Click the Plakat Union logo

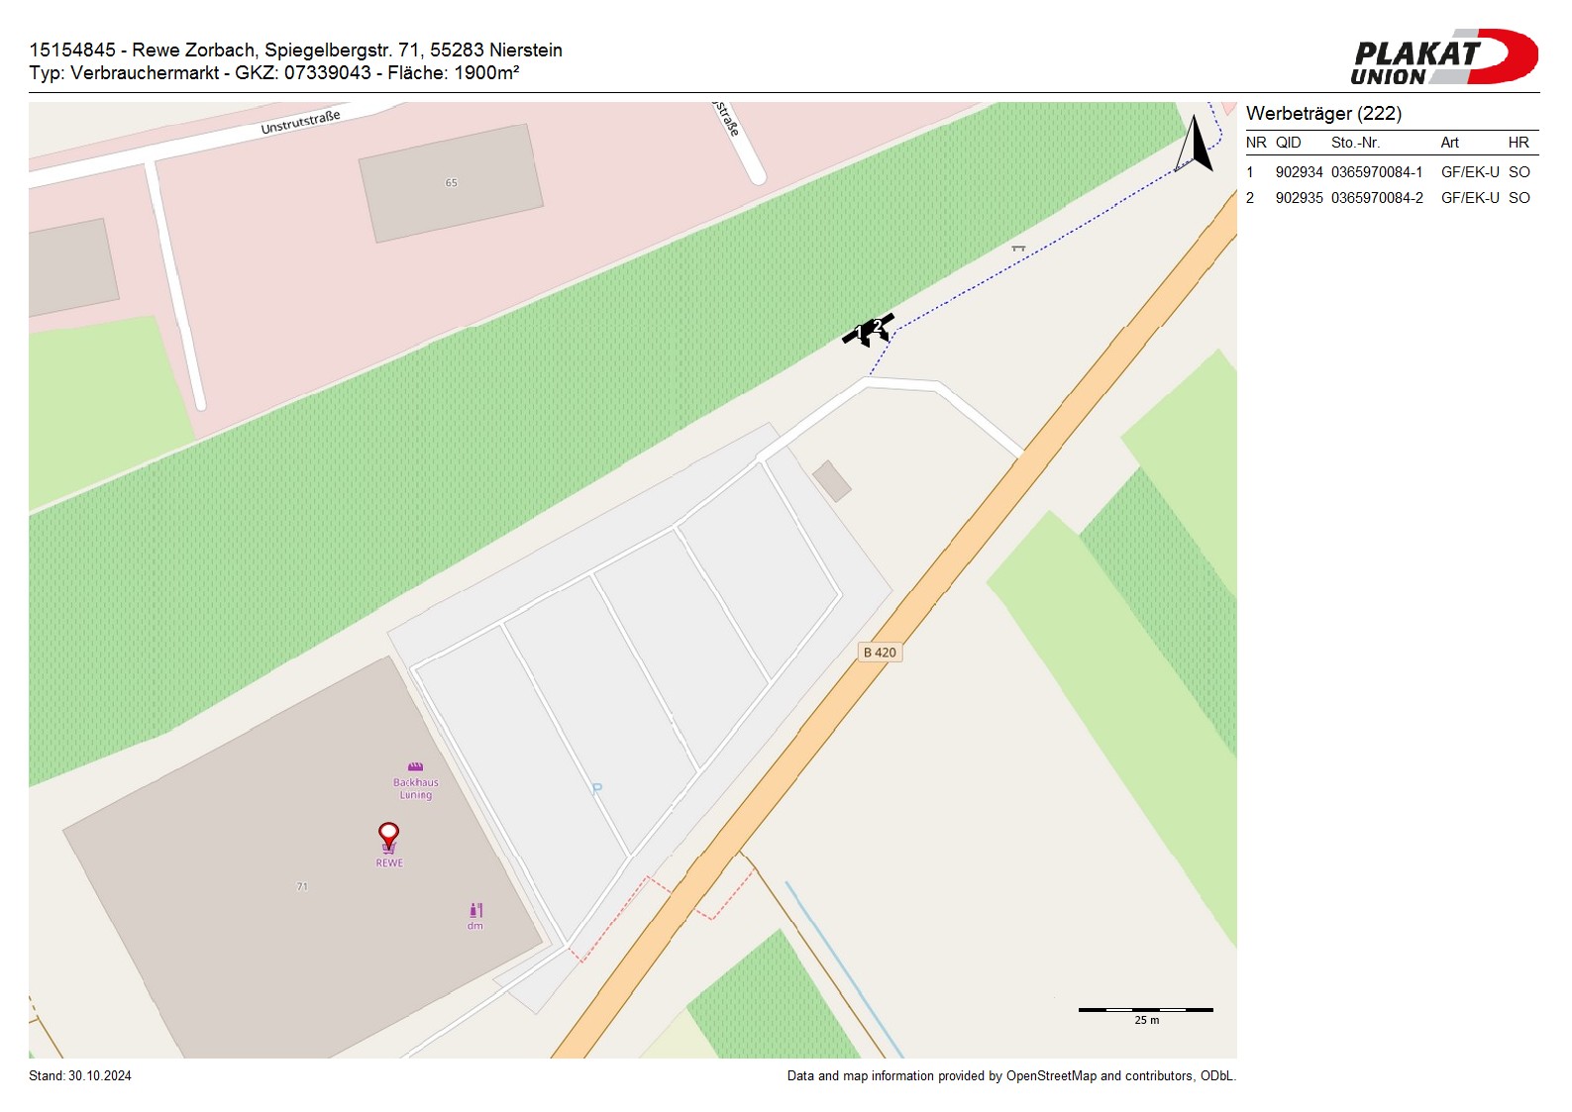coord(1443,57)
